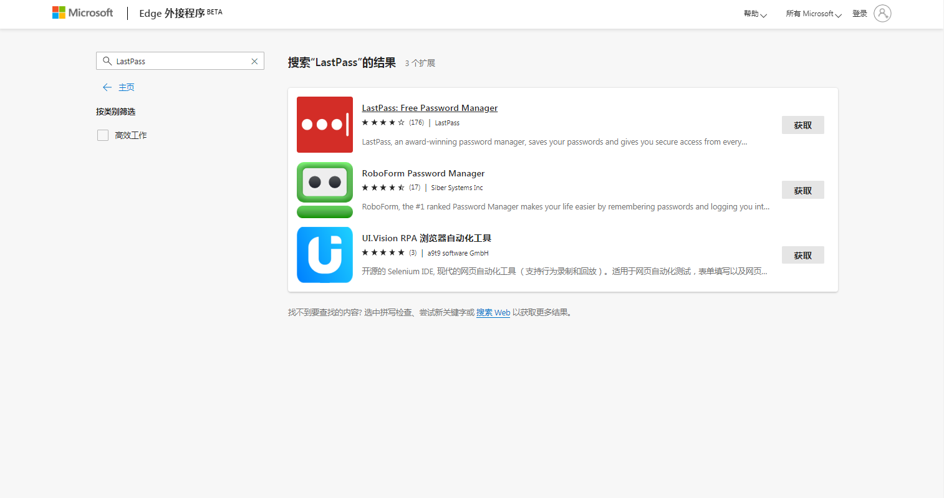Get the RoboForm Password Manager extension
Screen dimensions: 944x498
(802, 190)
